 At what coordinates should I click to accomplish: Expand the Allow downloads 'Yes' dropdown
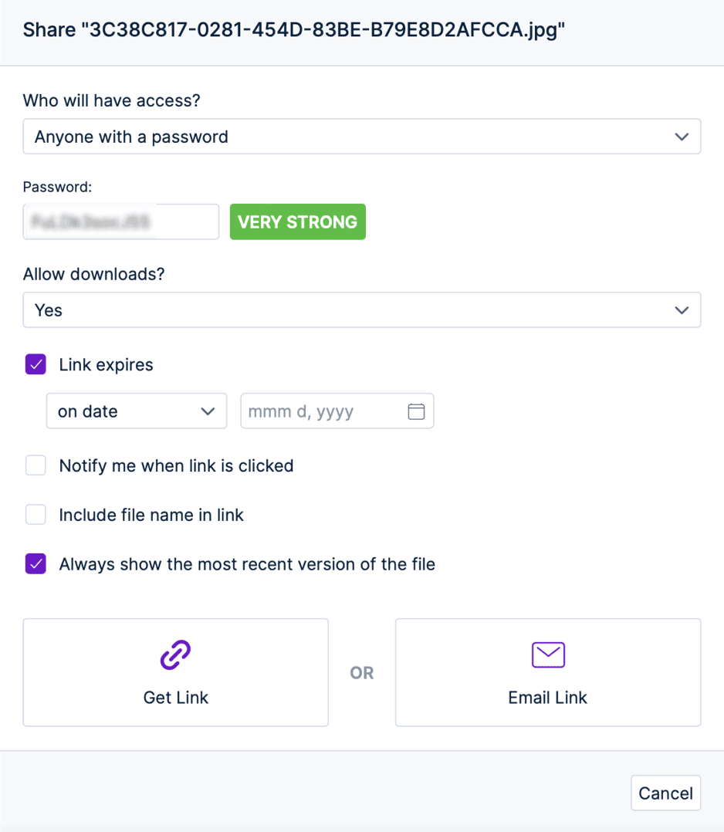click(x=362, y=310)
